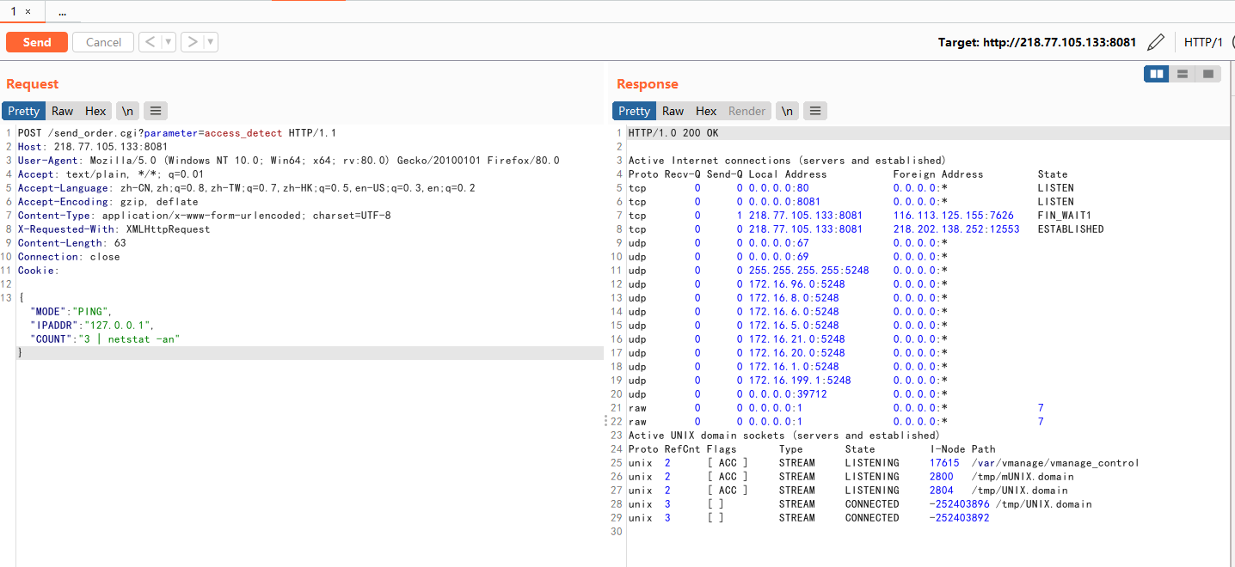Go forward to next request in history
The height and width of the screenshot is (567, 1235).
pyautogui.click(x=192, y=42)
